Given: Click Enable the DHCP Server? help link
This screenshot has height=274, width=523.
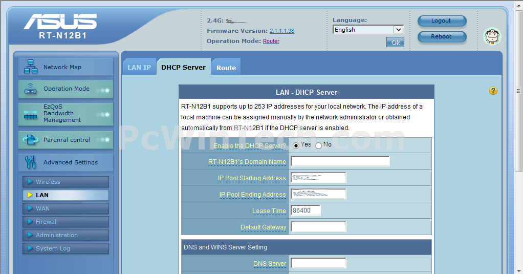Looking at the screenshot, I should pos(250,146).
